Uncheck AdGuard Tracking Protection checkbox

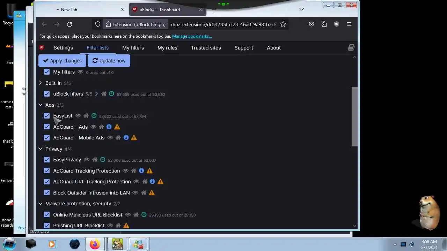point(47,170)
